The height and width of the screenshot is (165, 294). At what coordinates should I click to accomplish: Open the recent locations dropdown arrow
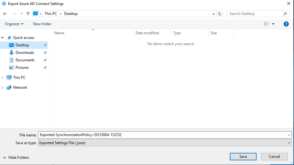point(22,14)
